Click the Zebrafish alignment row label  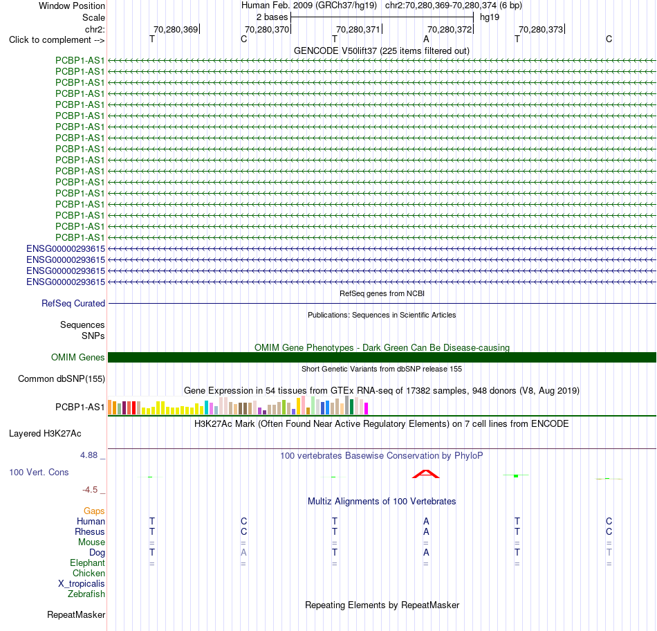click(86, 594)
